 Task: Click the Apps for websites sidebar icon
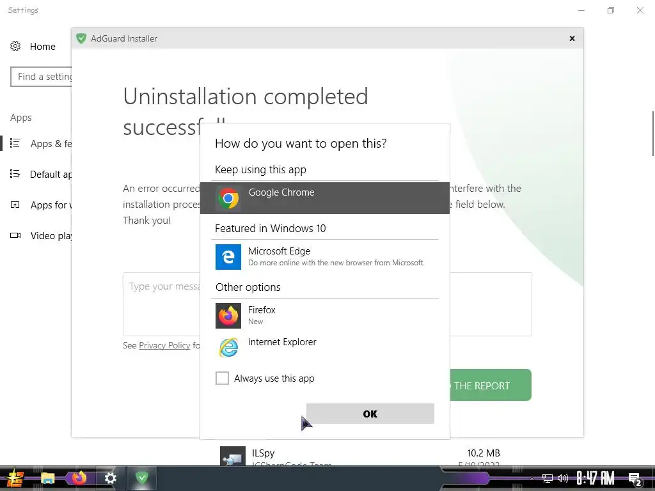tap(15, 205)
